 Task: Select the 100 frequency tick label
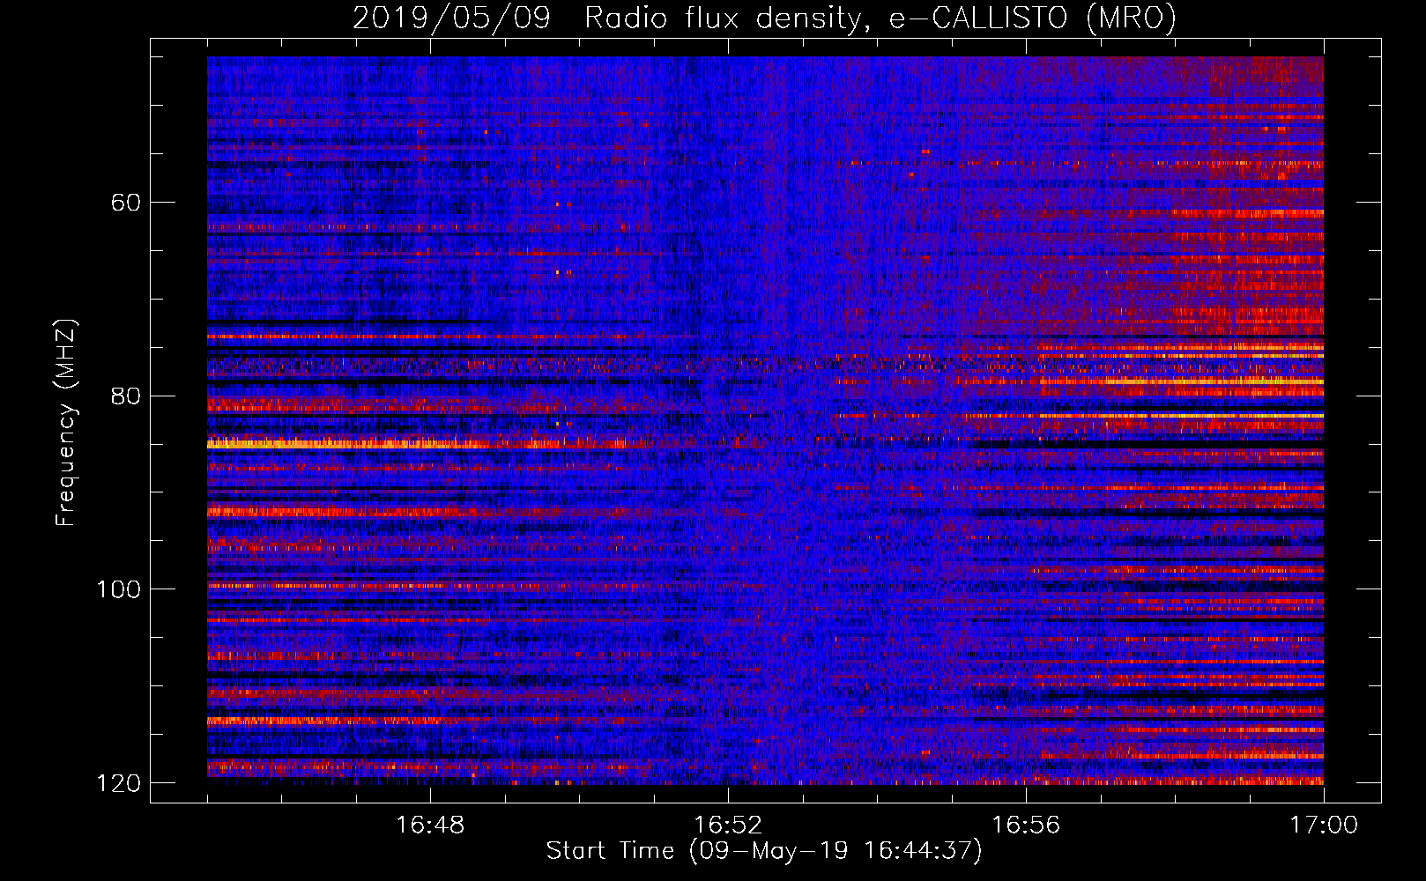point(119,589)
